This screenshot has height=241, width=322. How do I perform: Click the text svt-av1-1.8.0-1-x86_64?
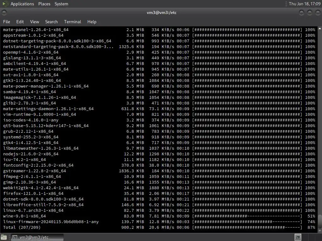pos(31,75)
